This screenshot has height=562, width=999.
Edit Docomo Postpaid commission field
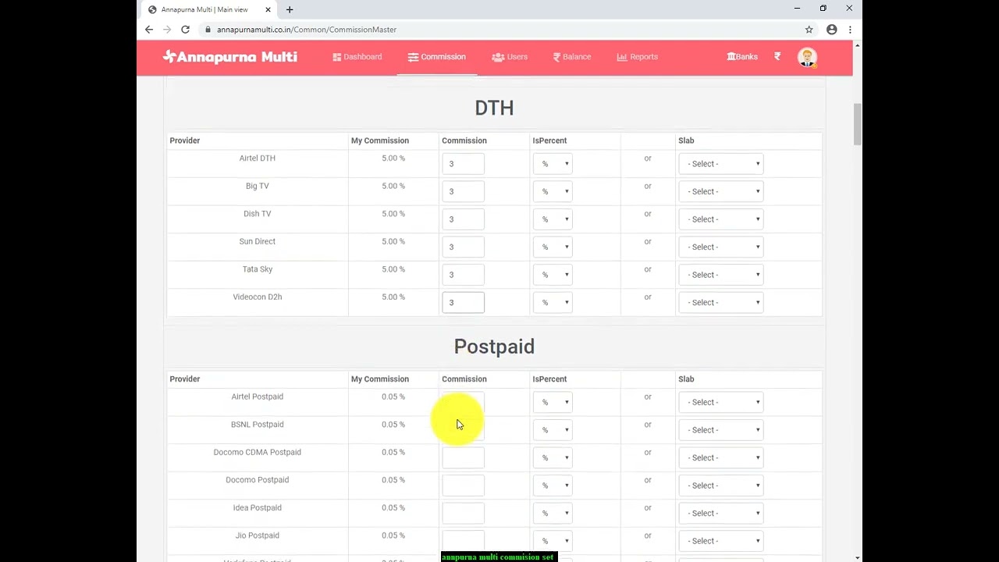pos(463,486)
